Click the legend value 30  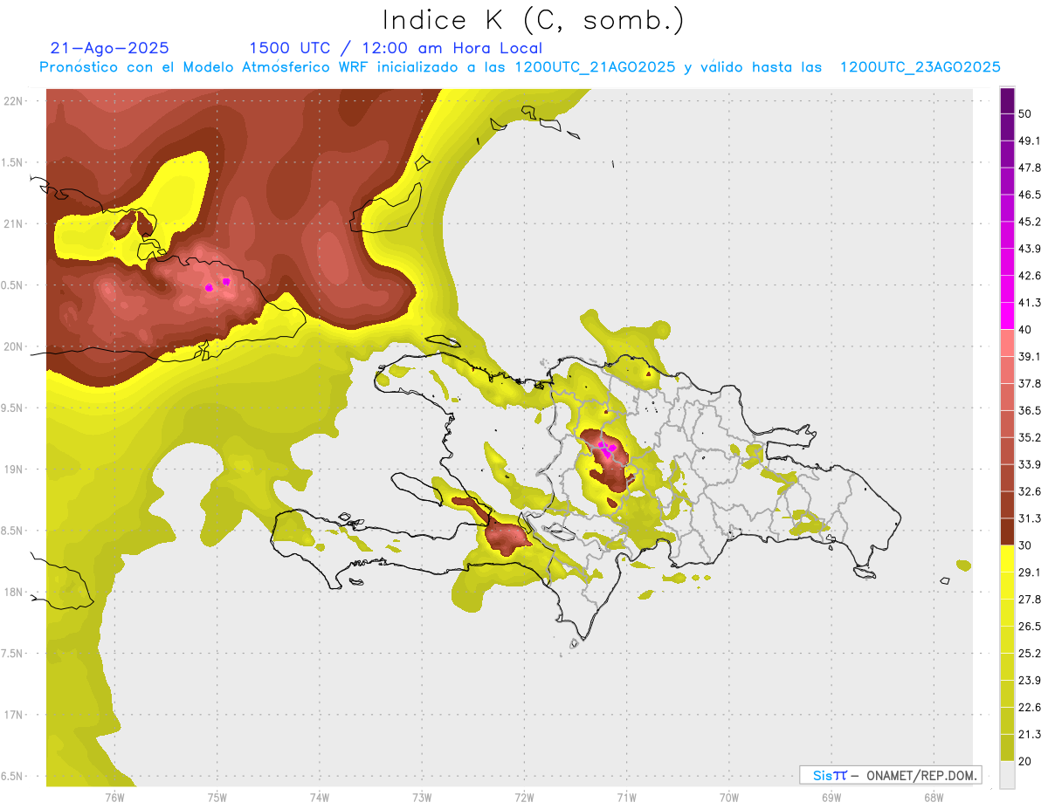pyautogui.click(x=1024, y=545)
